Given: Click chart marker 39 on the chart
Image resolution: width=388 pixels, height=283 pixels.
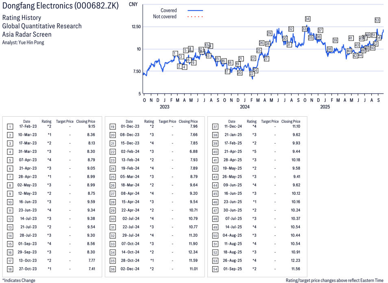Looking at the screenshot, I should tap(335, 40).
